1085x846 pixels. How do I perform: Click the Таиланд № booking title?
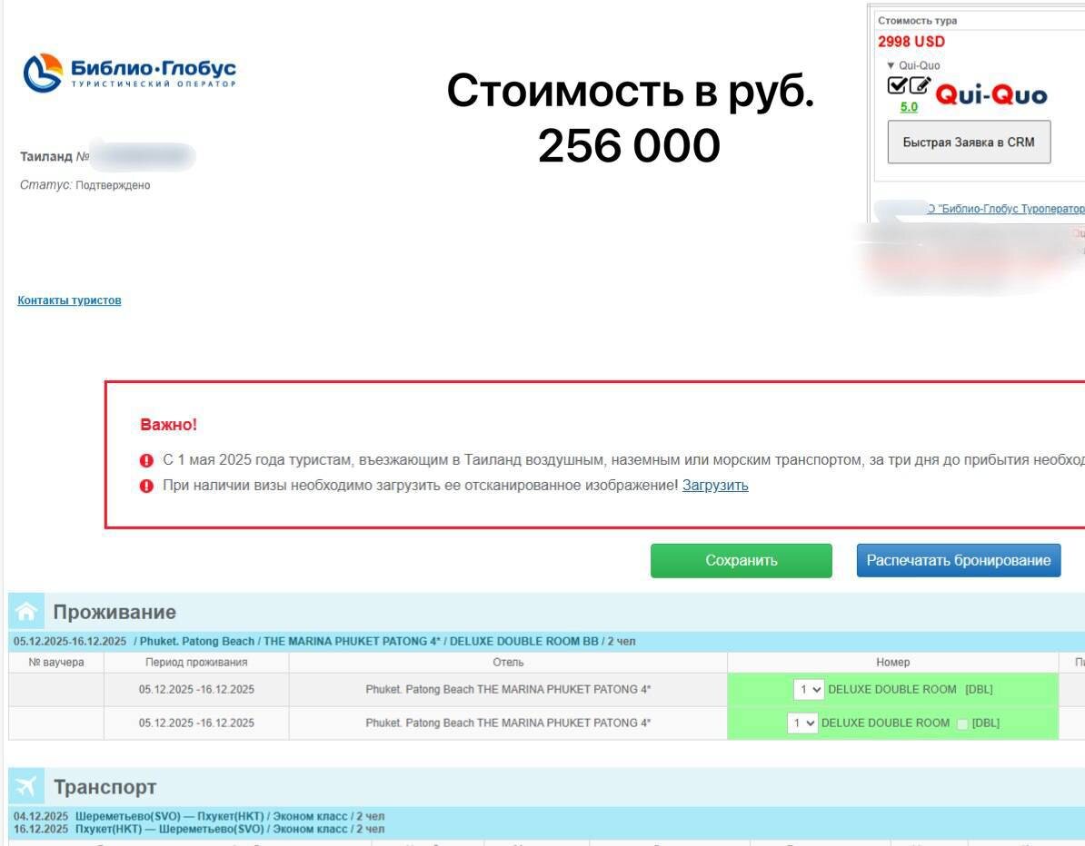coord(55,156)
